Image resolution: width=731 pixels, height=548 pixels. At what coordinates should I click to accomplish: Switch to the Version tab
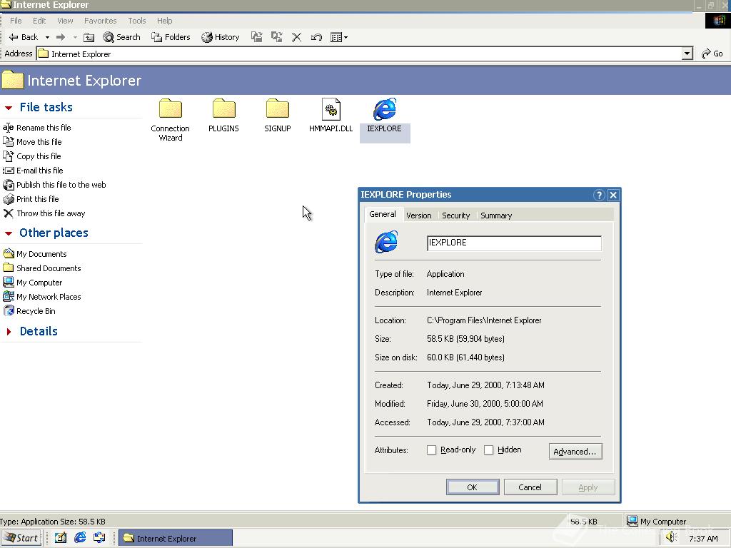tap(418, 215)
